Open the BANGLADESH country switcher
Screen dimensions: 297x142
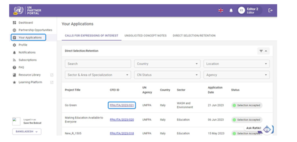[x=27, y=132]
